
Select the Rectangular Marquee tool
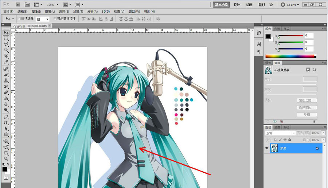(6, 38)
